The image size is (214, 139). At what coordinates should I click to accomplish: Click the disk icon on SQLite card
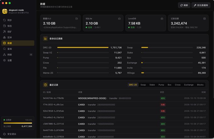(119, 19)
